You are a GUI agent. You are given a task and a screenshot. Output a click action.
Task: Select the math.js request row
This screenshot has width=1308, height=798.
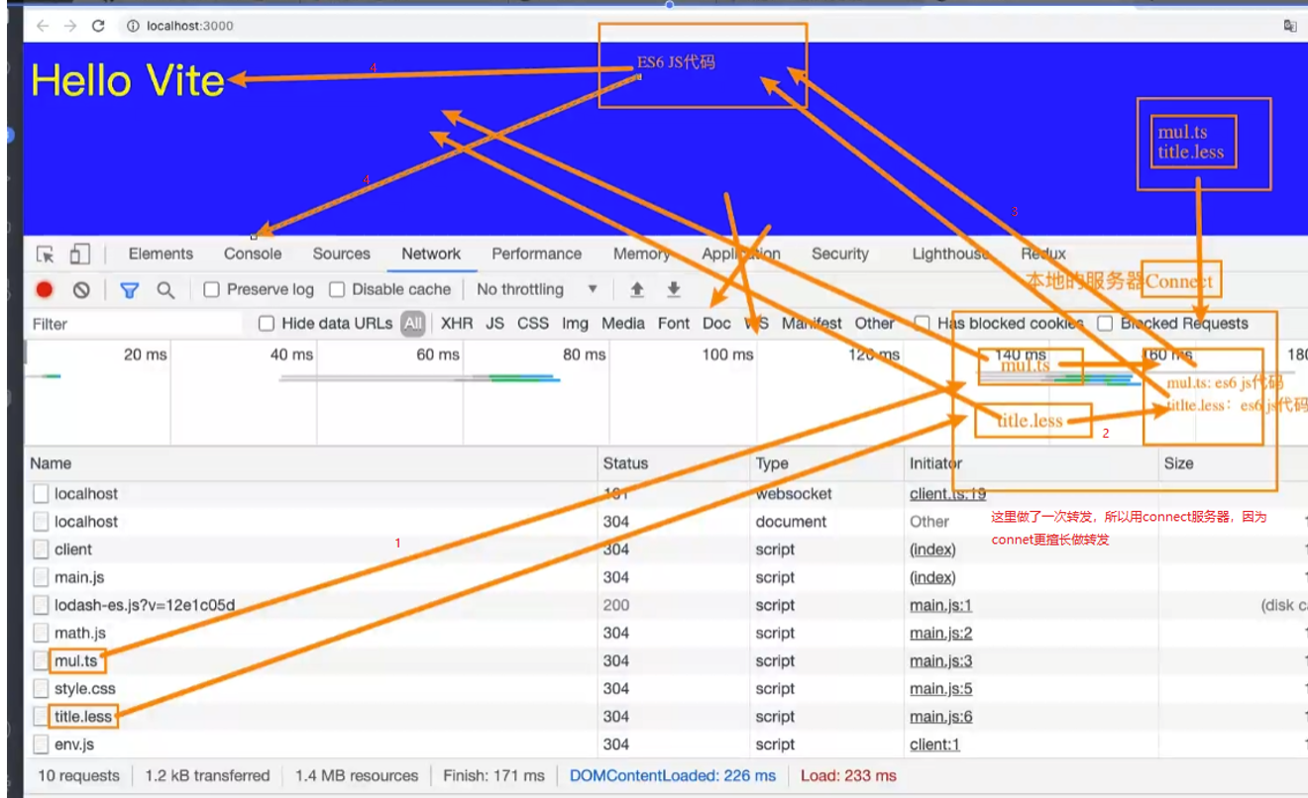tap(666, 633)
